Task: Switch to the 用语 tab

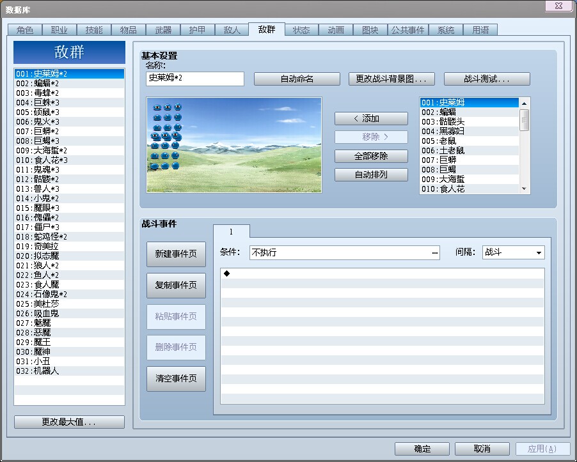Action: [480, 30]
